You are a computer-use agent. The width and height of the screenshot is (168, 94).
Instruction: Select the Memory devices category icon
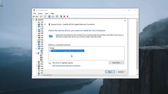(39, 42)
